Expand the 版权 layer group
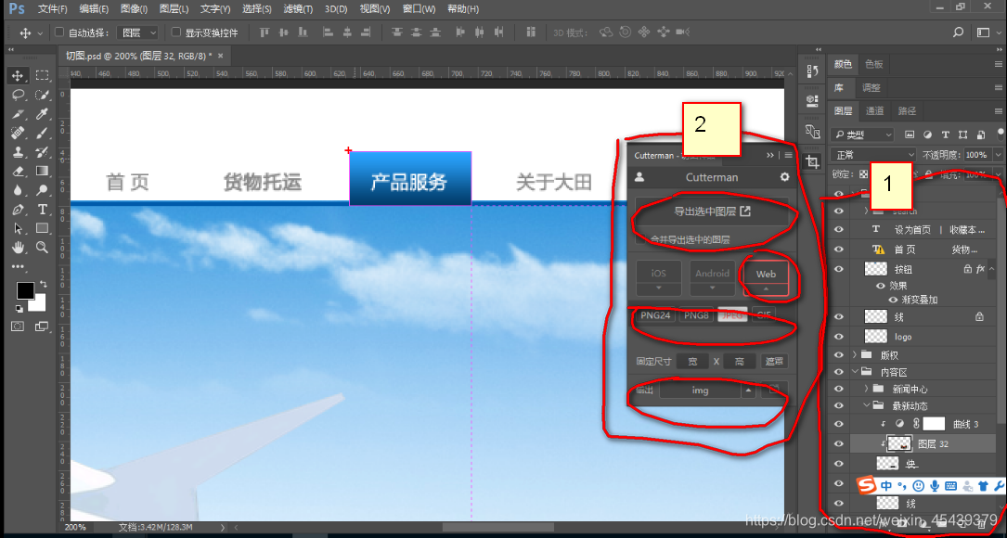This screenshot has width=1007, height=538. 857,354
